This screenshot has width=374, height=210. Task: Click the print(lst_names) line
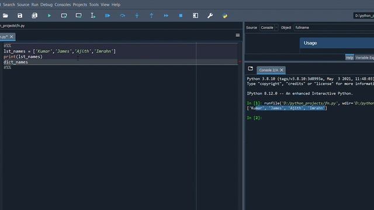23,57
